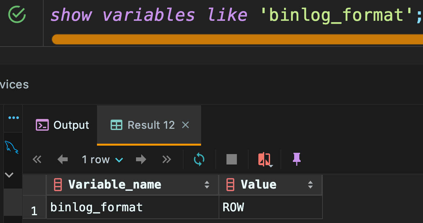Screen dimensions: 423x223
Task: Click the orange horizontal scrollbar in editor
Action: coord(237,39)
